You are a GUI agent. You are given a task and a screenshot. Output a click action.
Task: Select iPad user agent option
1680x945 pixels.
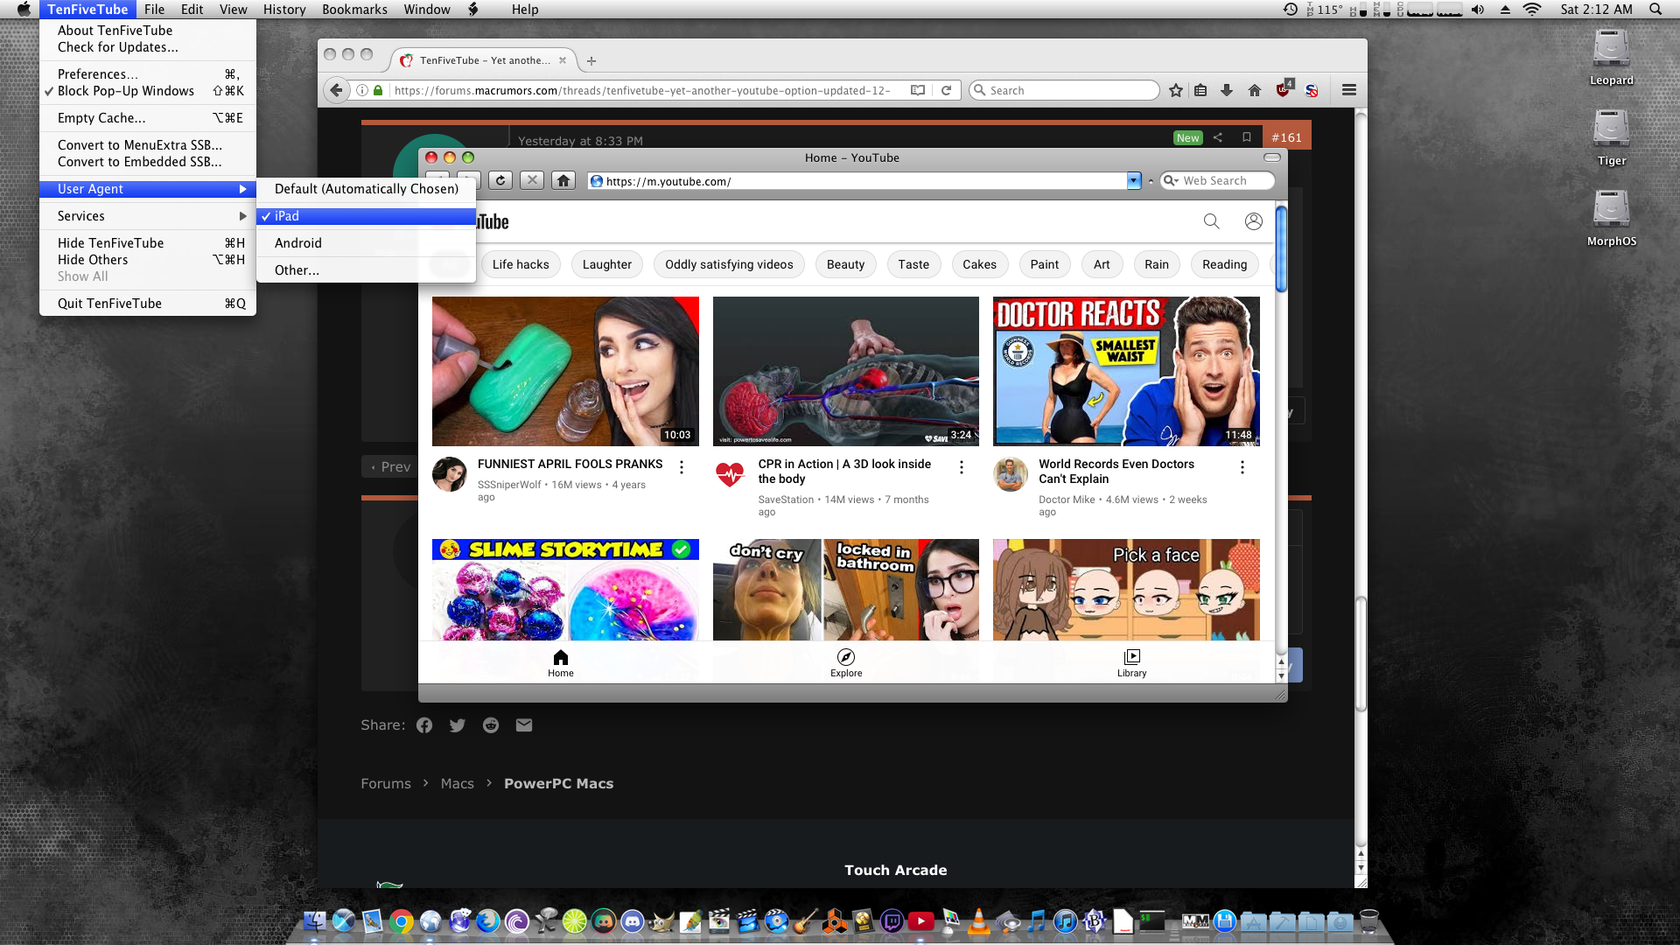coord(366,216)
